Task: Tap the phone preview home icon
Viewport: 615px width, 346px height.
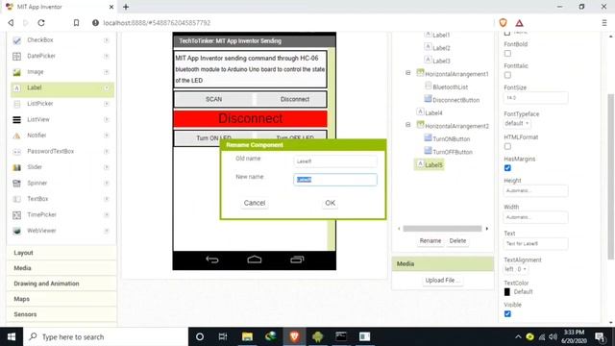Action: click(254, 259)
